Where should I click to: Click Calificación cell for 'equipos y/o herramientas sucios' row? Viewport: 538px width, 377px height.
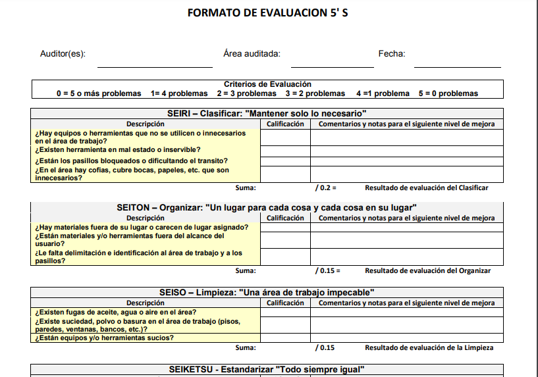click(x=286, y=338)
